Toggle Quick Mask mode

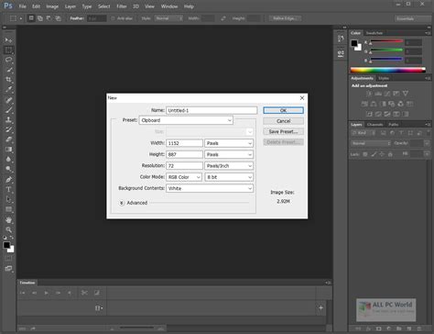[8, 258]
